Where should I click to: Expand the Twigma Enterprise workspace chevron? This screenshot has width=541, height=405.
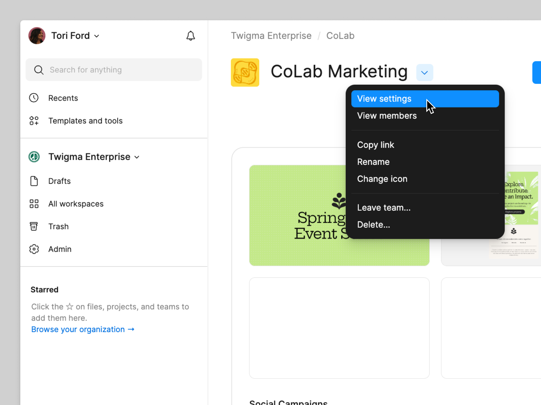137,157
